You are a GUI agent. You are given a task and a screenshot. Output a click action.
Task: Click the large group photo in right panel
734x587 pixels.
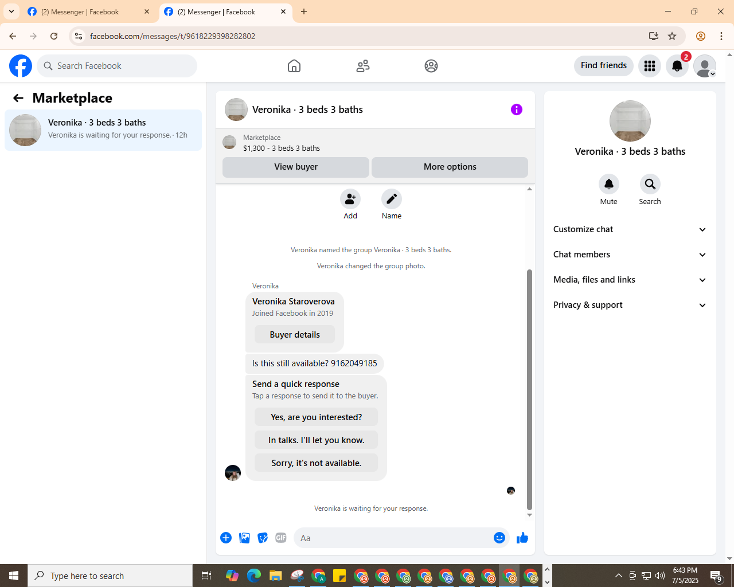coord(630,121)
